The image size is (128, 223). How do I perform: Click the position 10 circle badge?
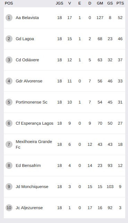[9, 208]
